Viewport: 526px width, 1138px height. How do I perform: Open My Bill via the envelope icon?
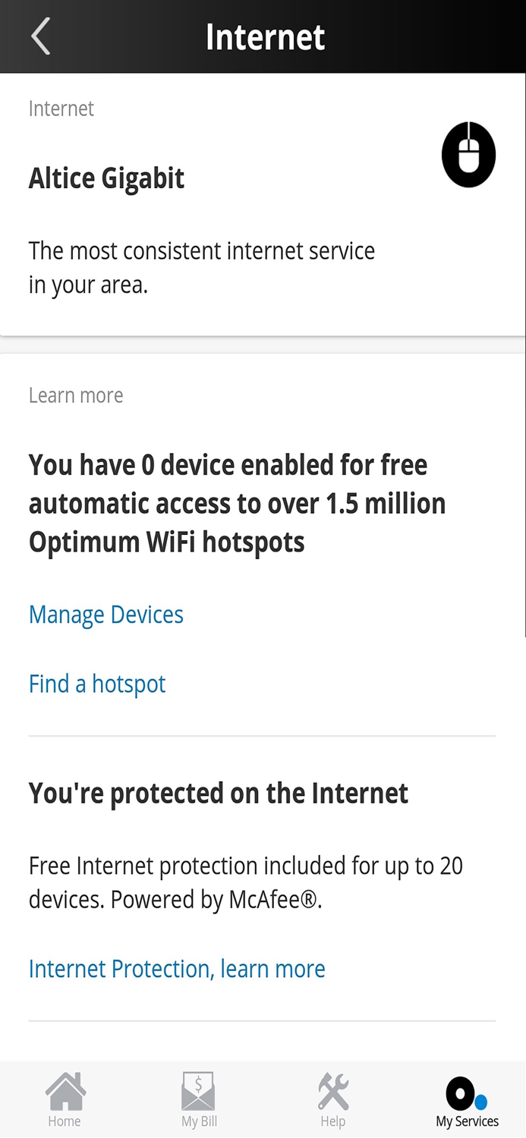point(198,1091)
